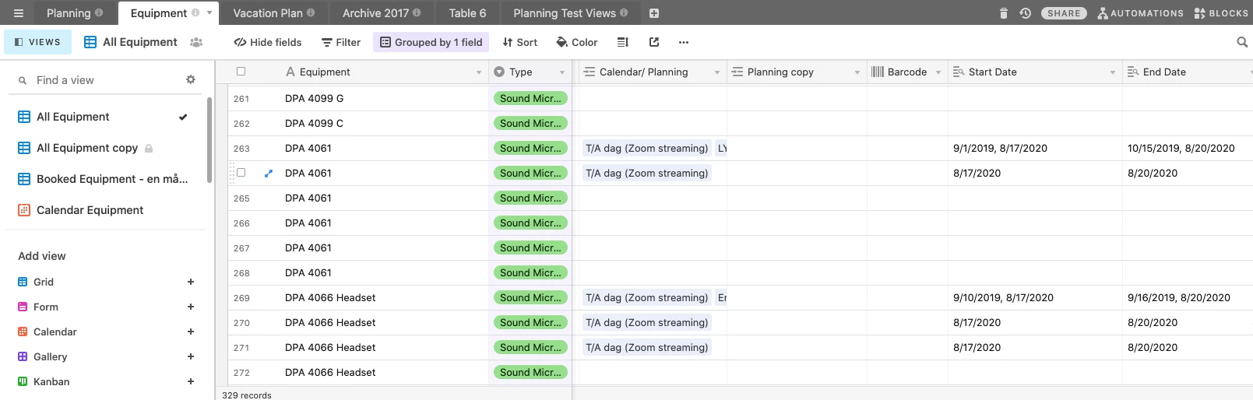Click lock icon on All Equipment copy

149,148
